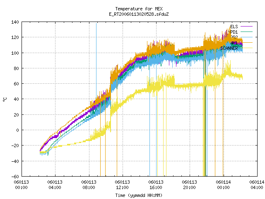Click the 08:00 x-axis tick label
This screenshot has width=265, height=199.
pos(89,187)
